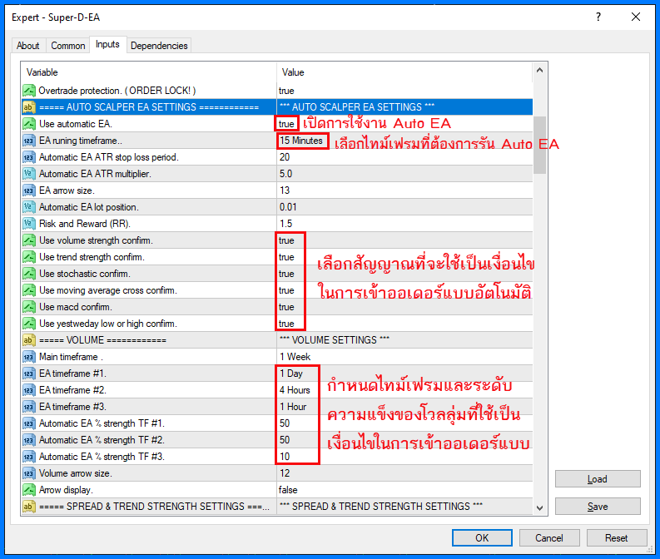Image resolution: width=660 pixels, height=559 pixels.
Task: Open EA timeframe #2 4 Hours dropdown
Action: point(295,390)
